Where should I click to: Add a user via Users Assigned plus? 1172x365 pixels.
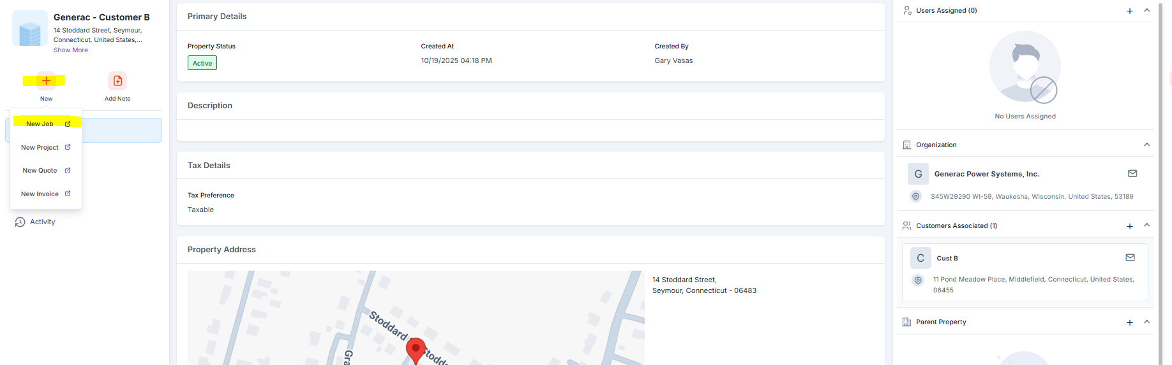1129,11
